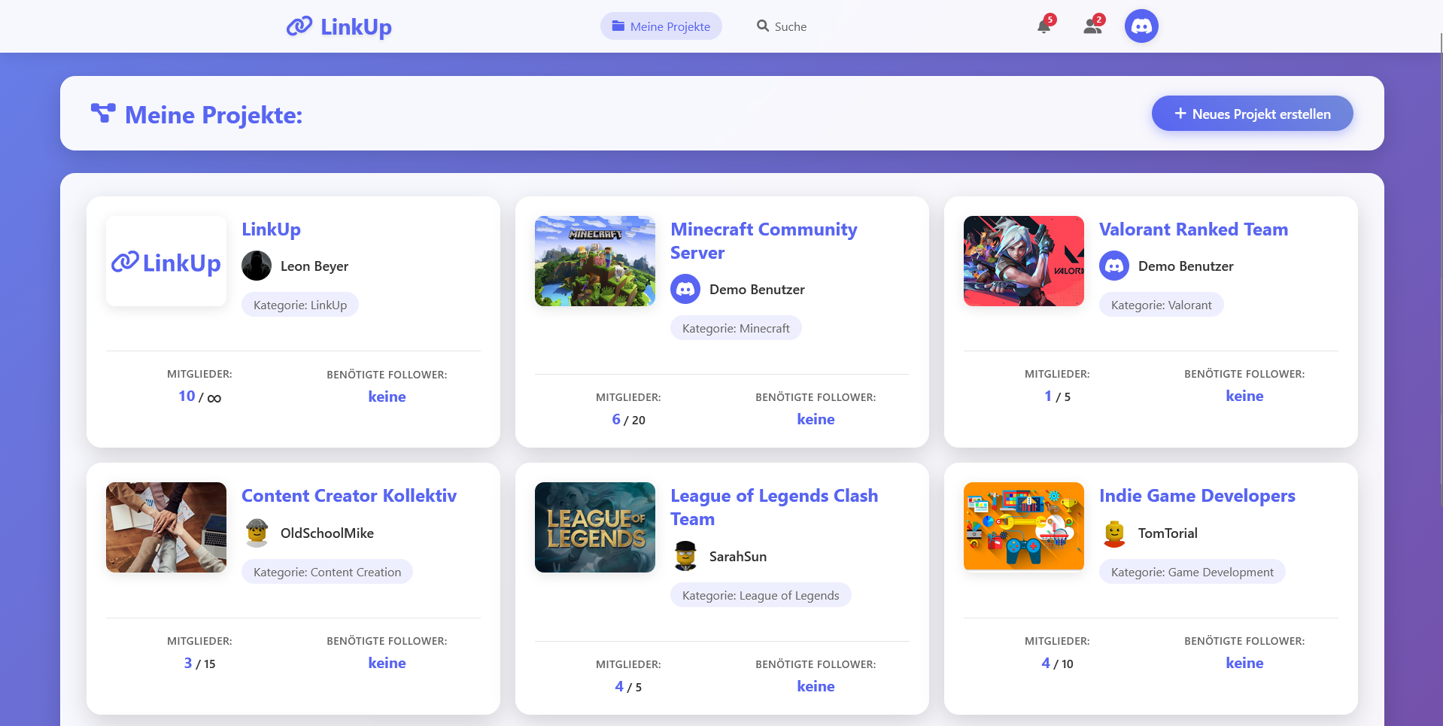This screenshot has width=1443, height=726.
Task: Click the LinkUp chain logo icon
Action: click(x=299, y=26)
